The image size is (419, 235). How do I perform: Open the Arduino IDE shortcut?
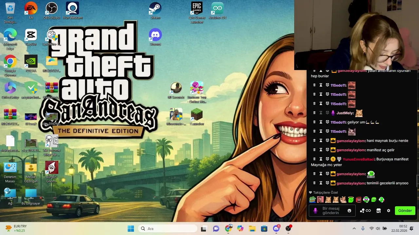click(x=217, y=11)
